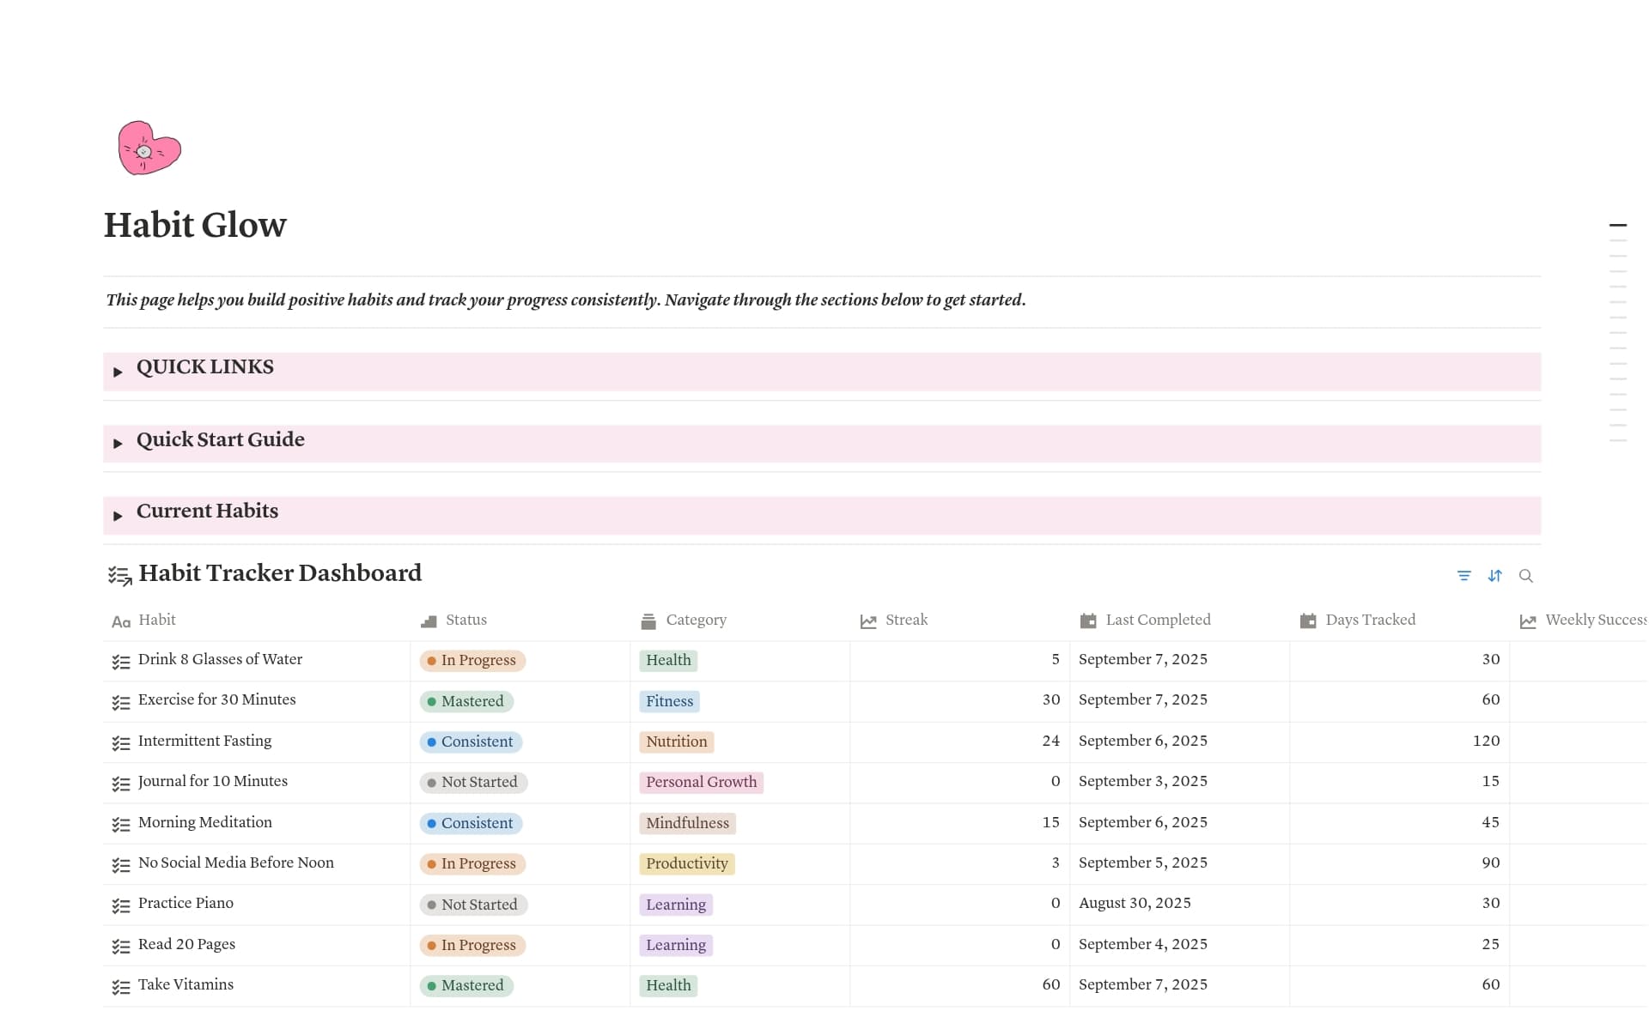Open the search icon in the dashboard toolbar
Image resolution: width=1649 pixels, height=1029 pixels.
pos(1525,576)
